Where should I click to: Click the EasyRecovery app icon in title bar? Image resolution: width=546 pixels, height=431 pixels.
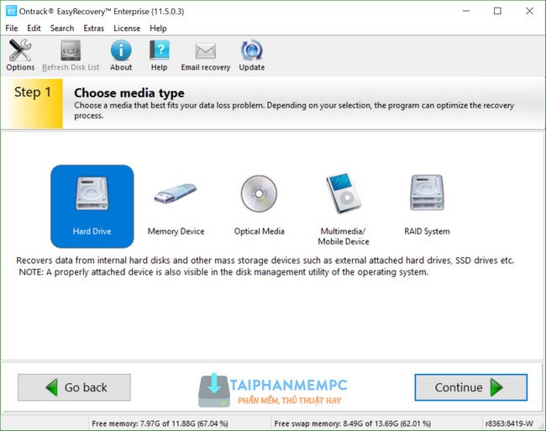(x=11, y=11)
